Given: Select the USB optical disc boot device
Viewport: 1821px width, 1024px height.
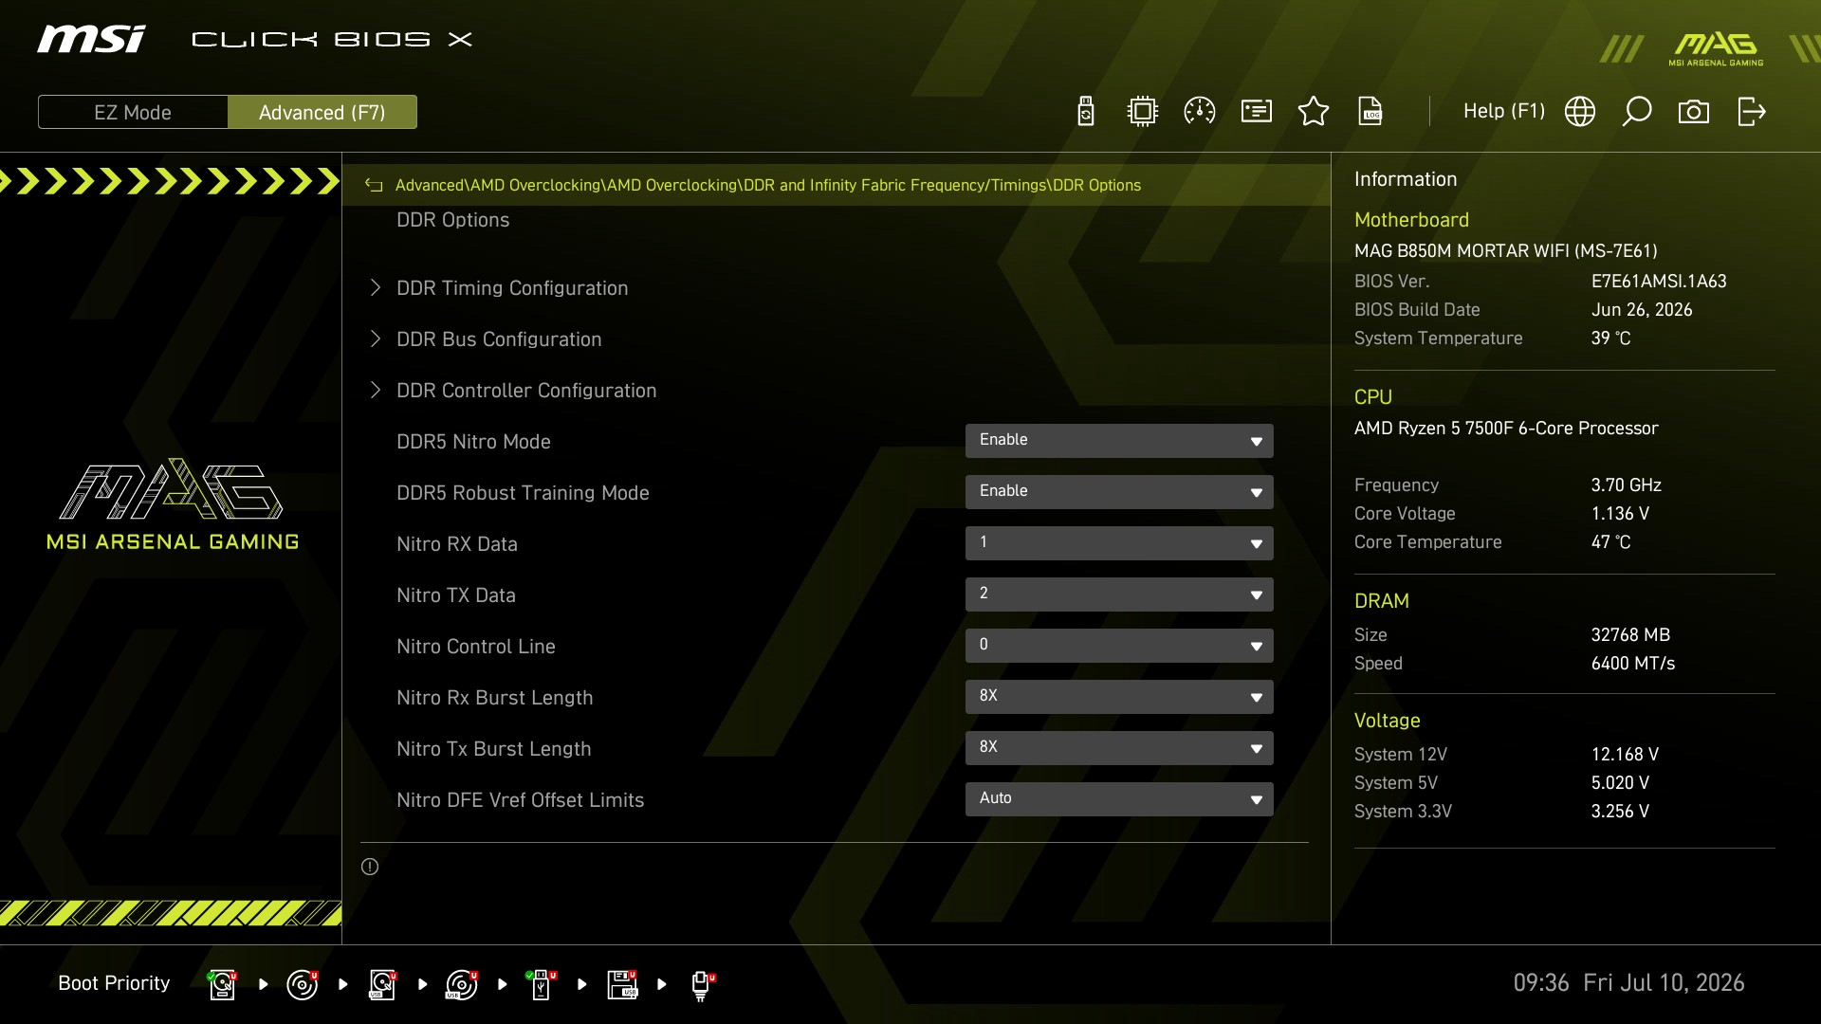Looking at the screenshot, I should click(462, 984).
